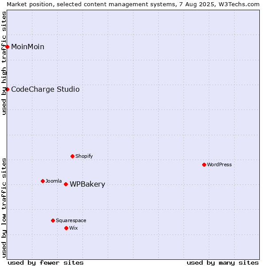Click the red WPBakery data point
The height and width of the screenshot is (266, 266).
click(66, 184)
